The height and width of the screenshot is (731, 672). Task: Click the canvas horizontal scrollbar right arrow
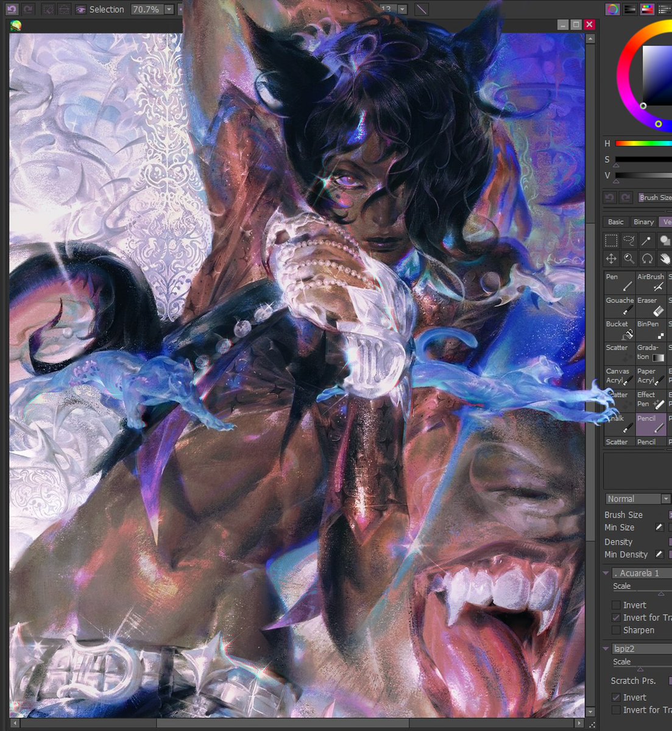[579, 723]
